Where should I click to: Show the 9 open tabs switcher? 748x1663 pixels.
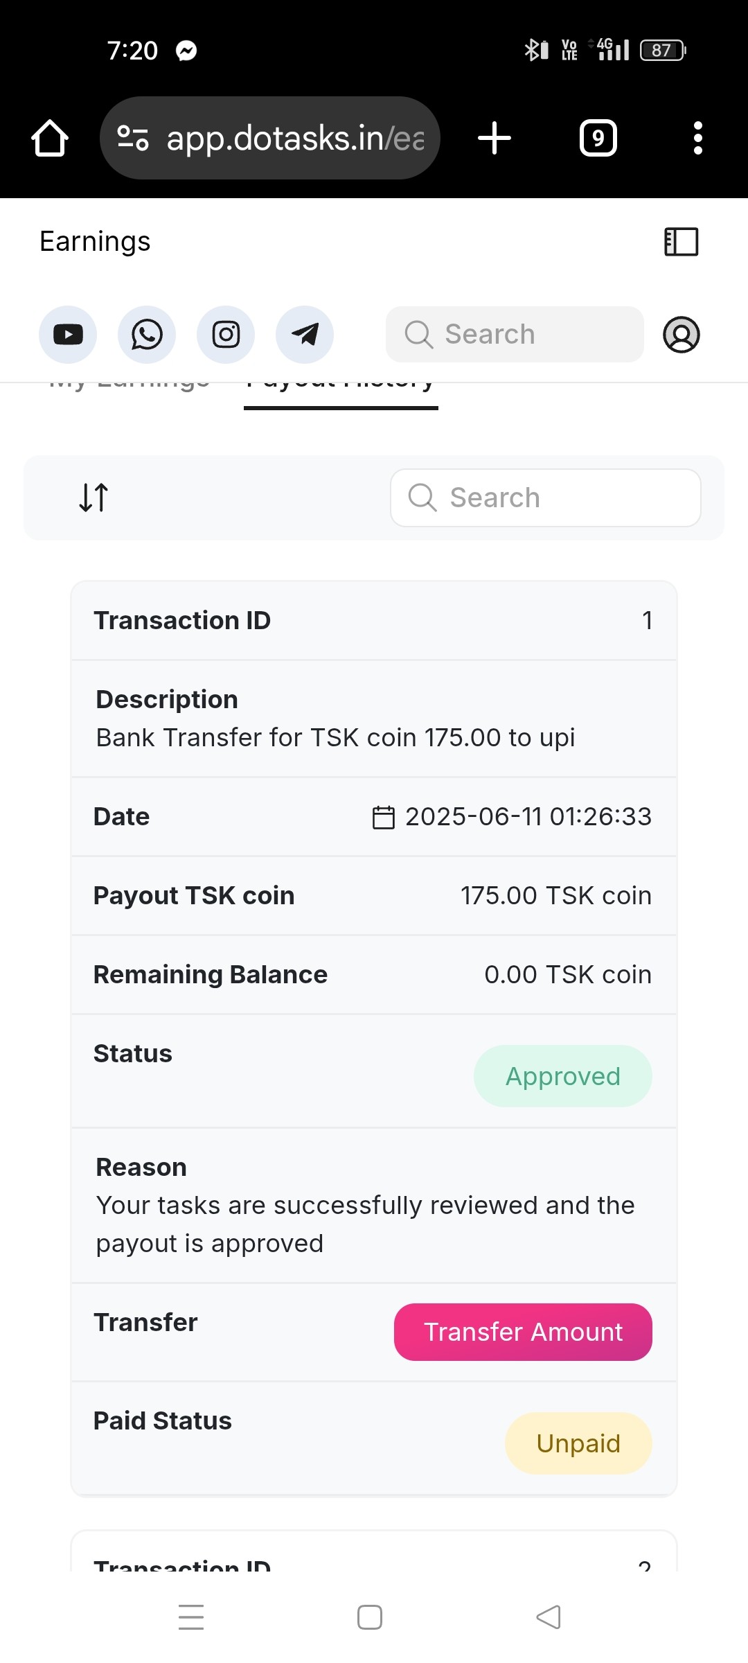(598, 138)
